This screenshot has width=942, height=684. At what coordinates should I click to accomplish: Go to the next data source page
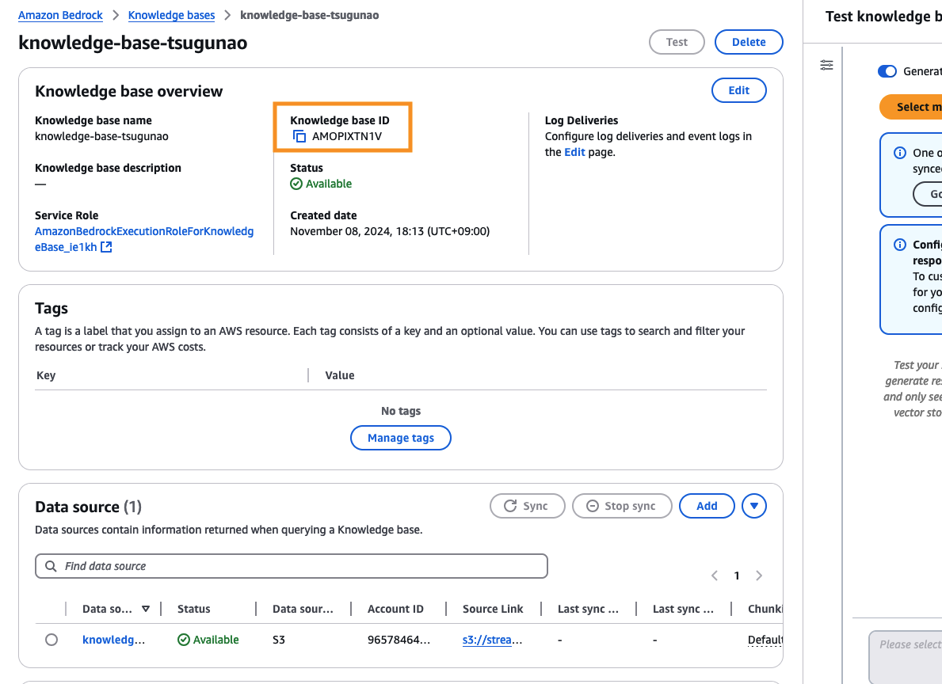click(759, 576)
